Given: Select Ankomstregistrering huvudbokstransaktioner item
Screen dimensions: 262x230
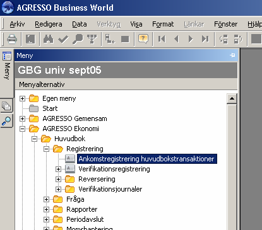Looking at the screenshot, I should click(147, 159).
